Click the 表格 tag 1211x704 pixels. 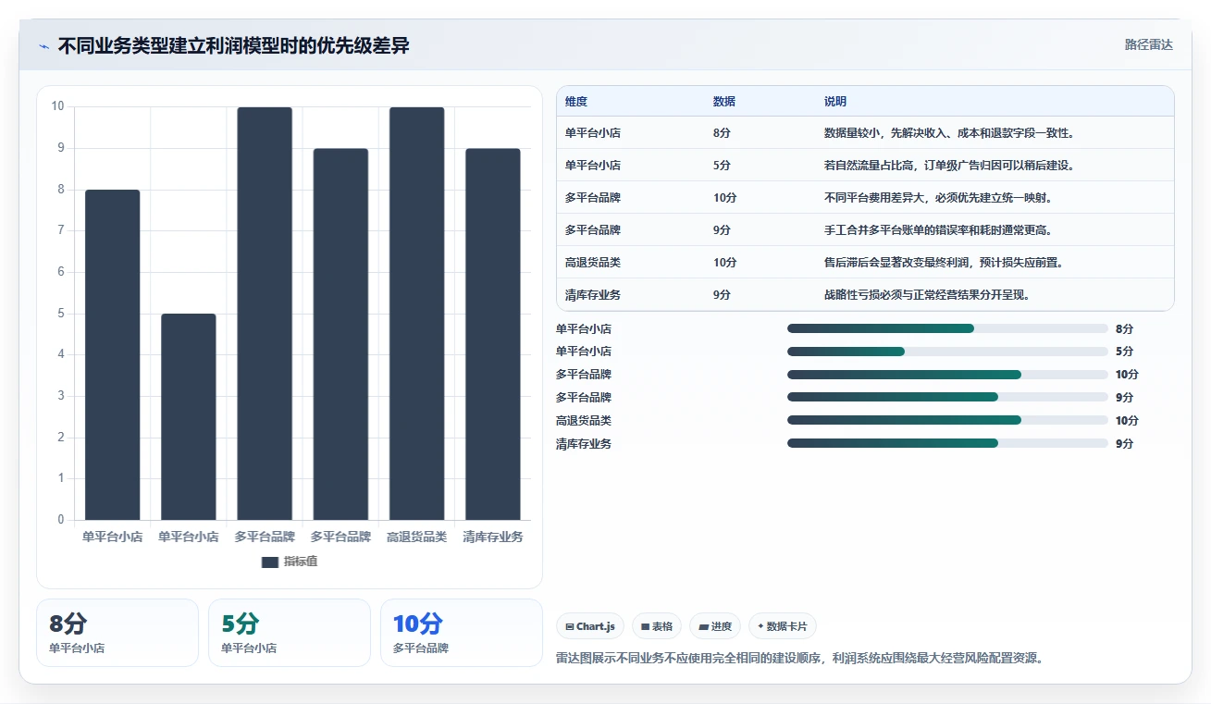point(656,626)
